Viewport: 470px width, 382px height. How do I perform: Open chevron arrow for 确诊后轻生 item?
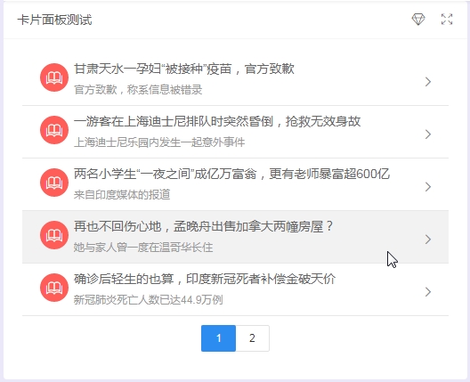coord(428,292)
